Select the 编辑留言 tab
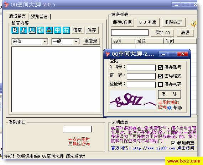The image size is (203, 165). [17, 16]
